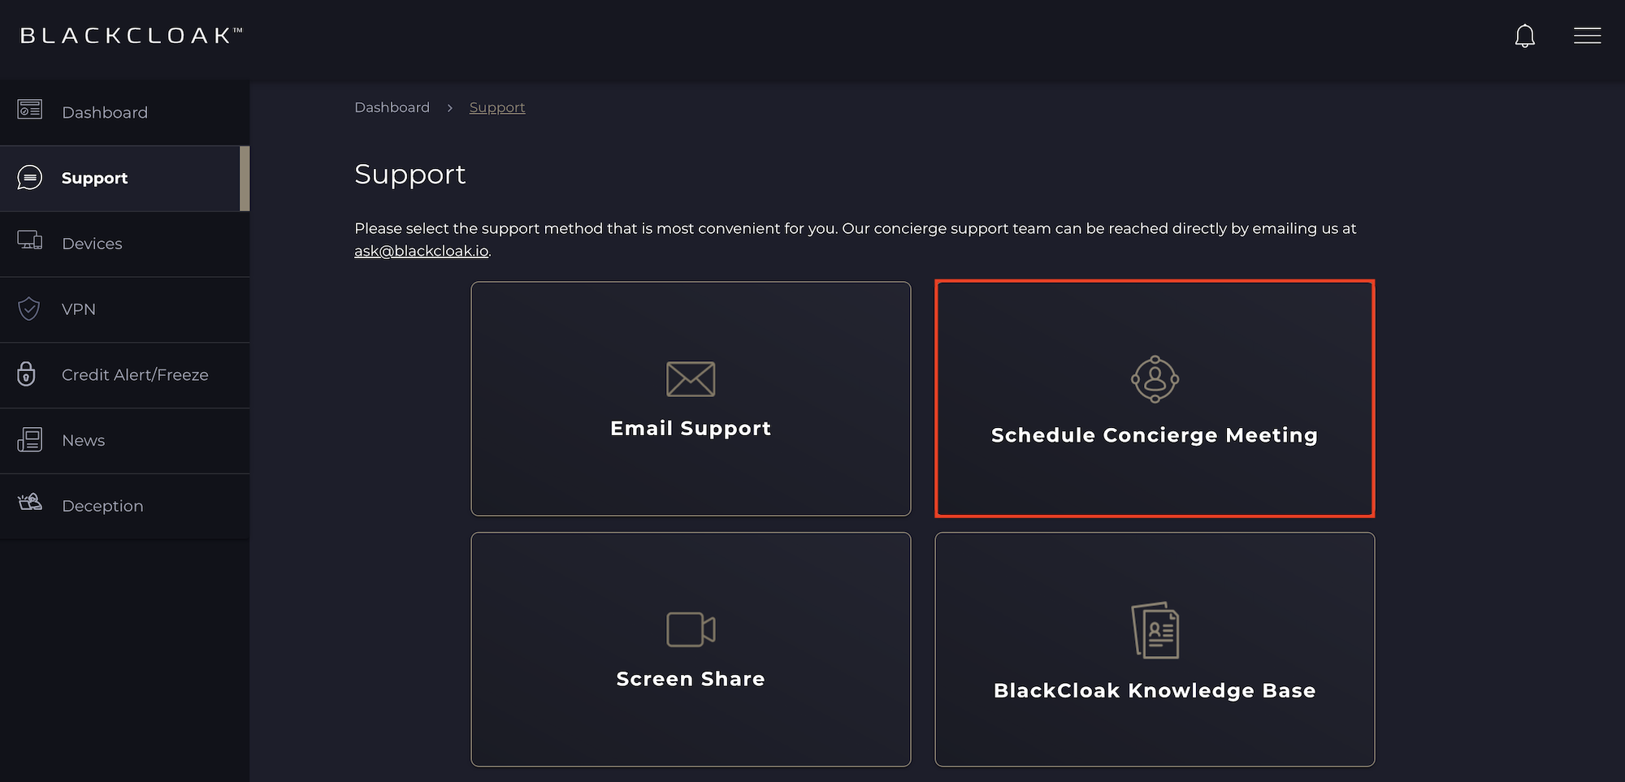Click the Dashboard sidebar icon

[30, 110]
